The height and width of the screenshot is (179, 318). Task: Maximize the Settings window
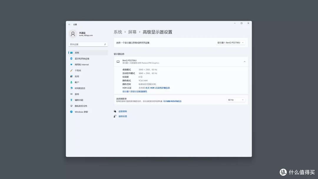[x=241, y=23]
